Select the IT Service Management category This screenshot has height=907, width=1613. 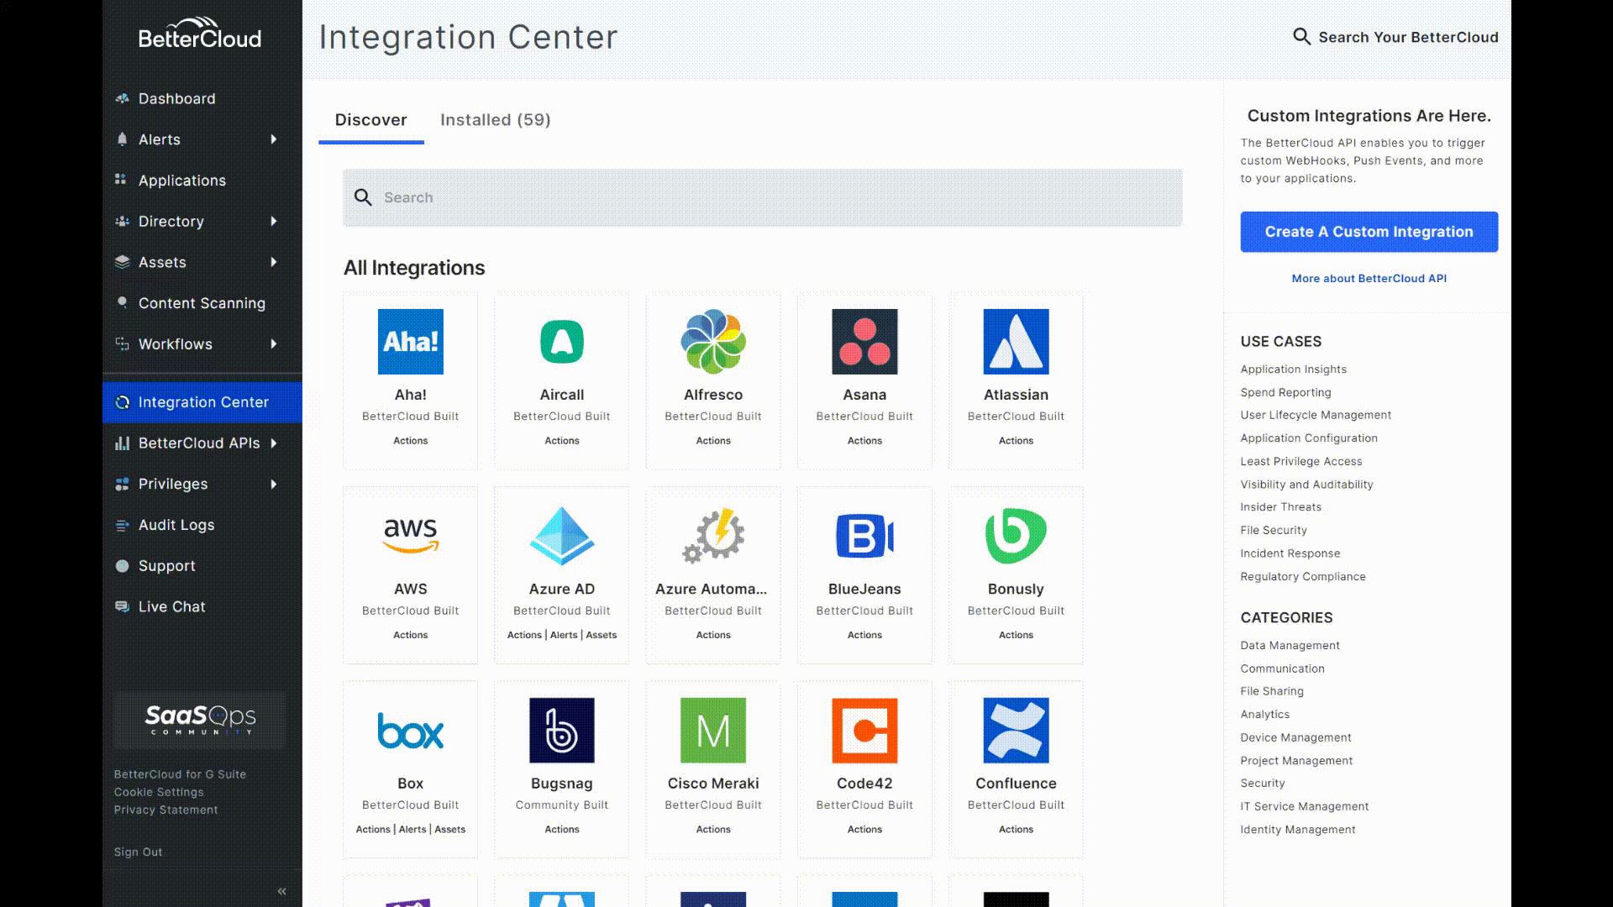coord(1305,806)
